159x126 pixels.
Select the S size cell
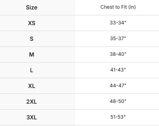pyautogui.click(x=32, y=39)
